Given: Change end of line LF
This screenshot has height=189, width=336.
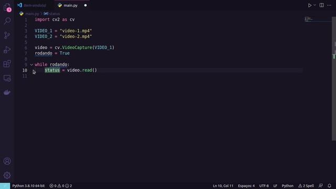Looking at the screenshot, I should (x=275, y=186).
